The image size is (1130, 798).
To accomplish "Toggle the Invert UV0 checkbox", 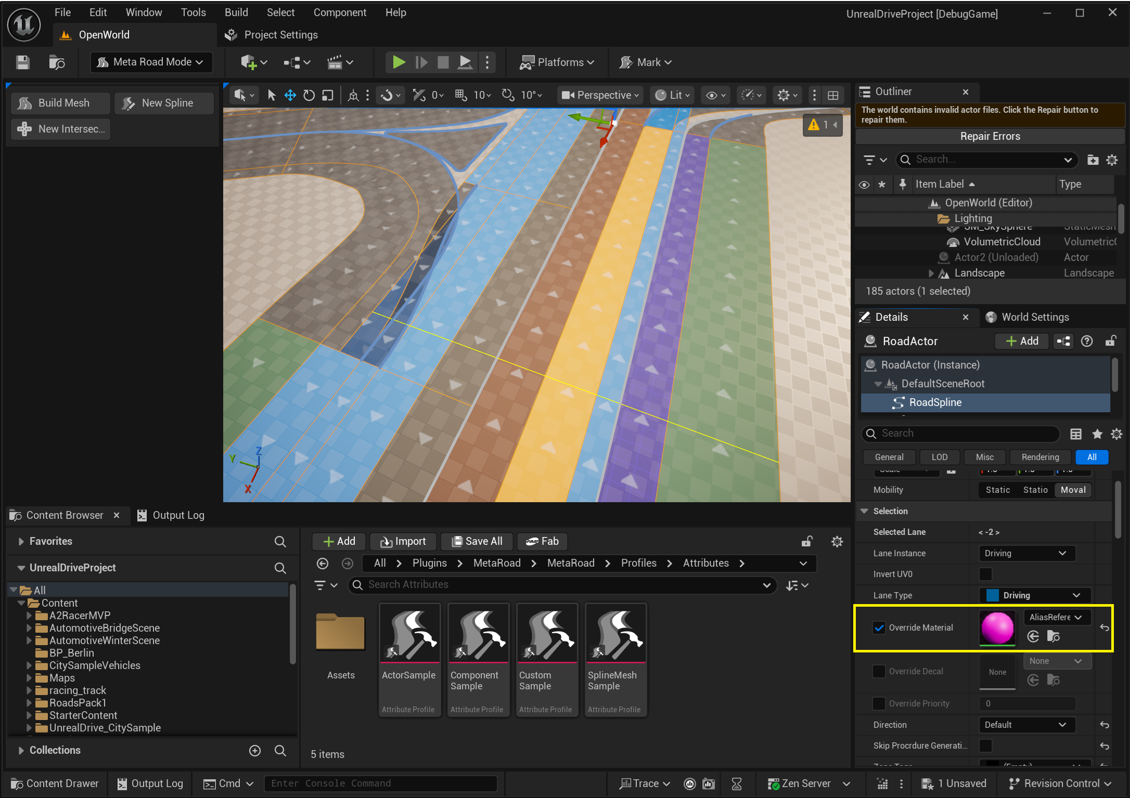I will [985, 574].
